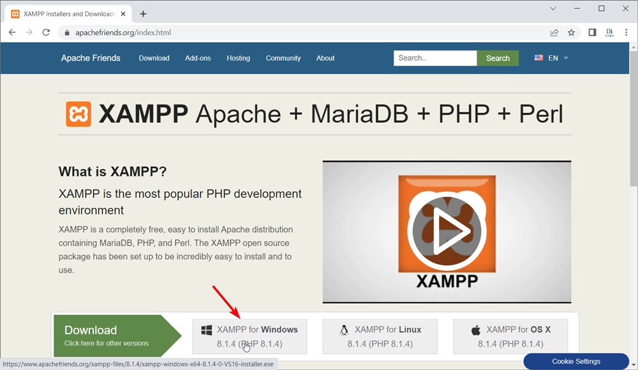
Task: Open the Community menu item
Action: (x=283, y=58)
